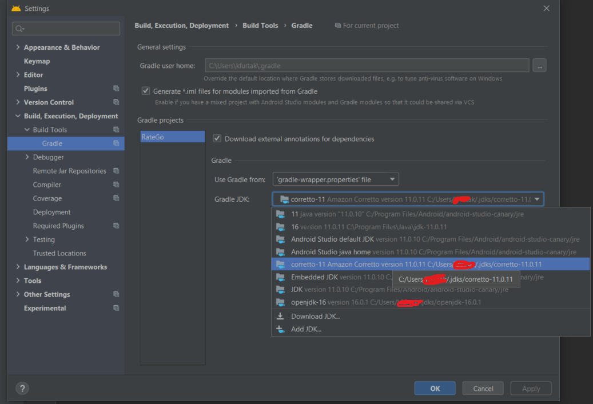Click the search magnifier icon in settings

click(x=19, y=29)
